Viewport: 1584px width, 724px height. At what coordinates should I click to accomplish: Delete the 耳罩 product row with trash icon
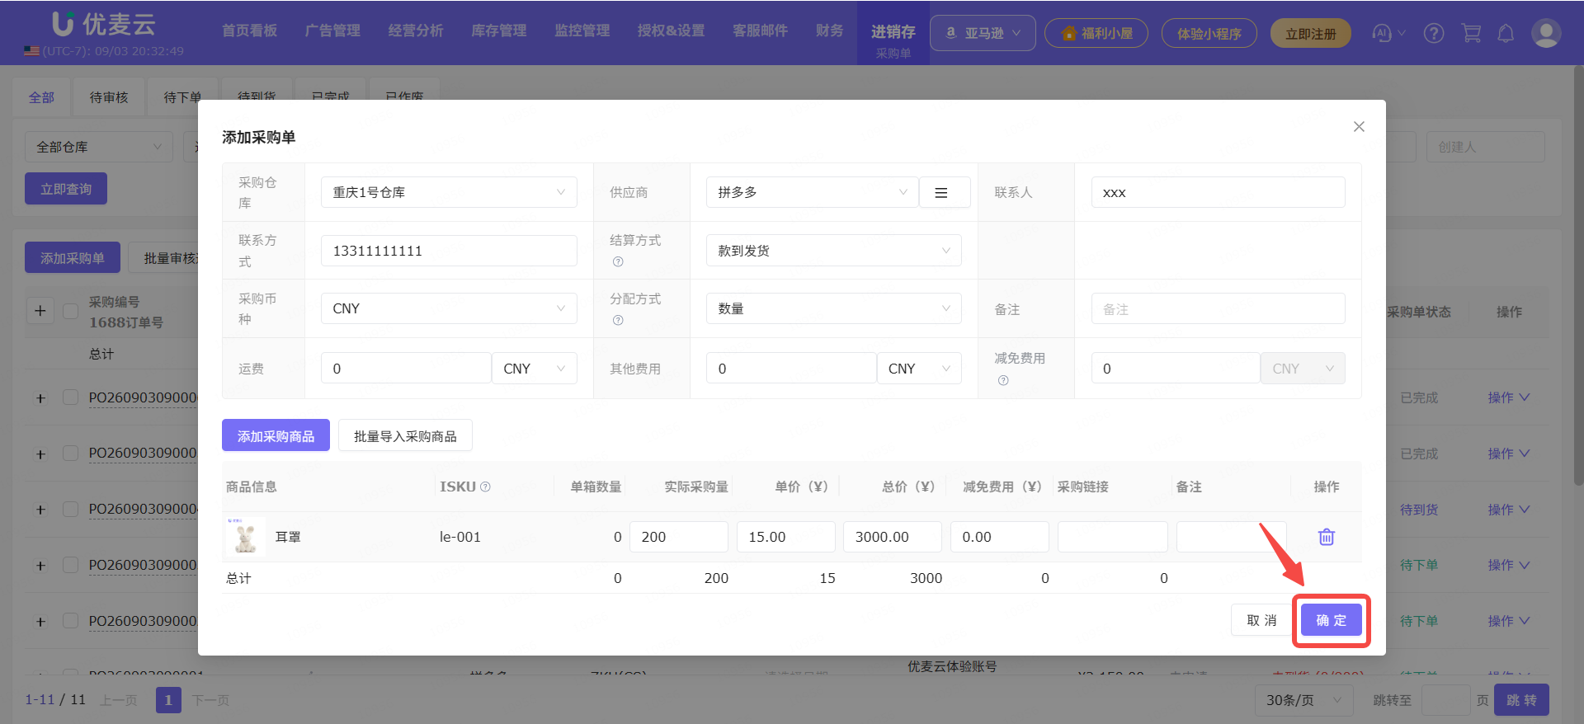coord(1326,537)
